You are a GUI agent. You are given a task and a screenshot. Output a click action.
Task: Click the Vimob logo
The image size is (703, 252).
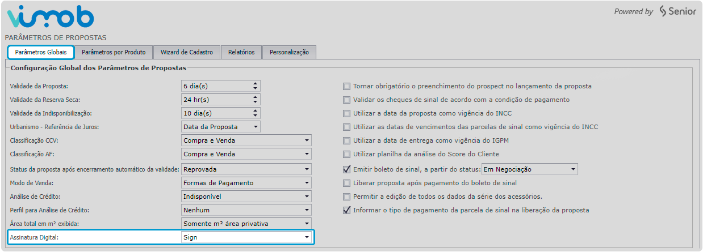(x=50, y=17)
